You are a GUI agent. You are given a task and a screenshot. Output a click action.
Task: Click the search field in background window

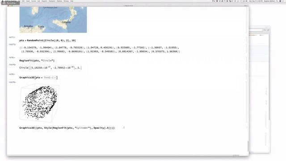pyautogui.click(x=257, y=30)
